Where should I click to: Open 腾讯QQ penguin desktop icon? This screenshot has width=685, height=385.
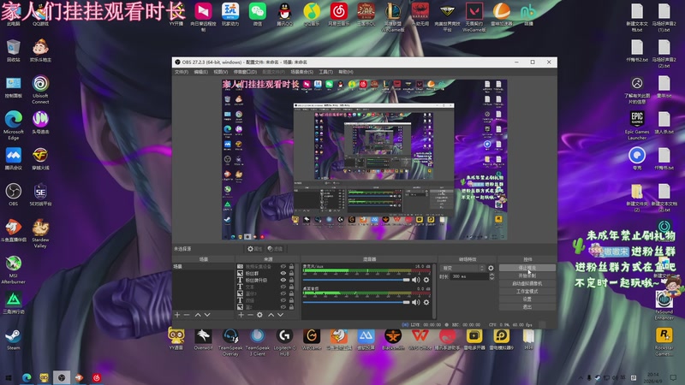[x=284, y=14]
